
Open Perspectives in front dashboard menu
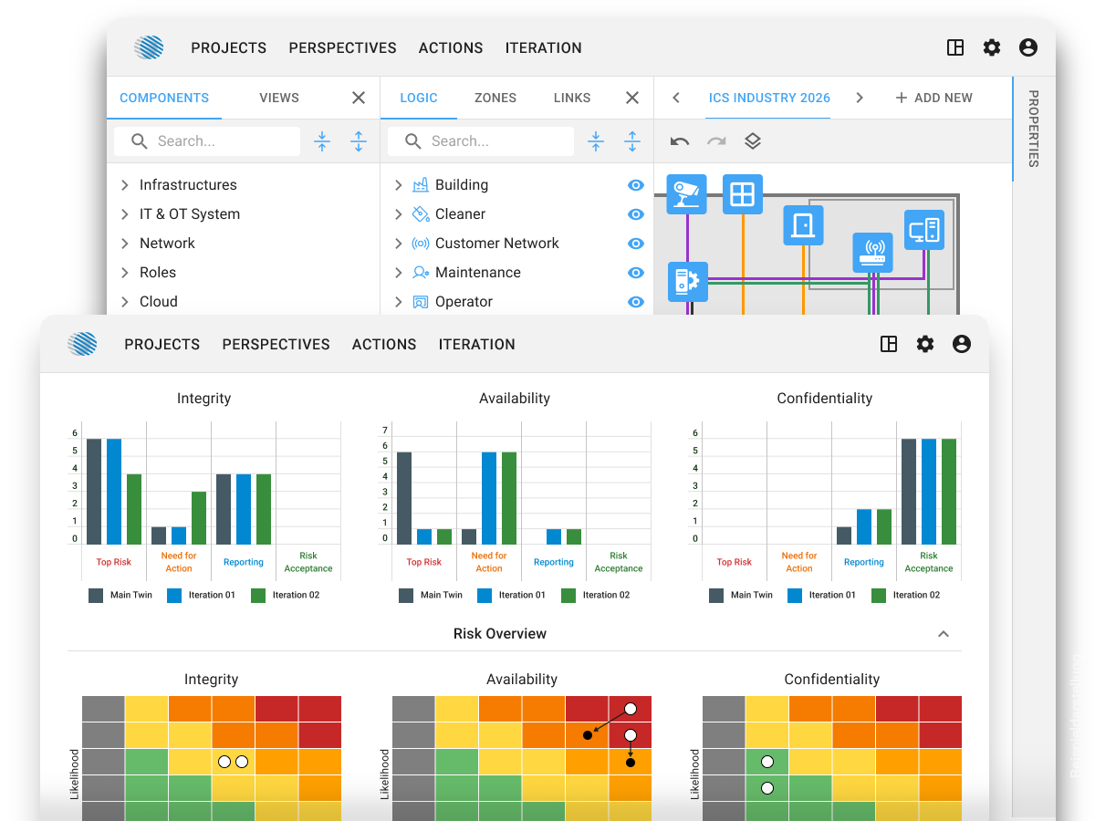pyautogui.click(x=276, y=344)
